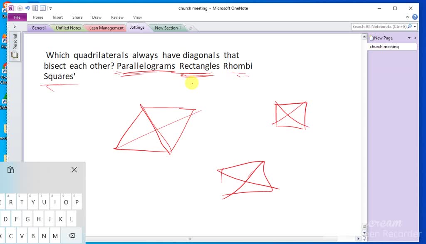The height and width of the screenshot is (244, 426).
Task: Click the Back navigation arrow
Action: (x=20, y=8)
